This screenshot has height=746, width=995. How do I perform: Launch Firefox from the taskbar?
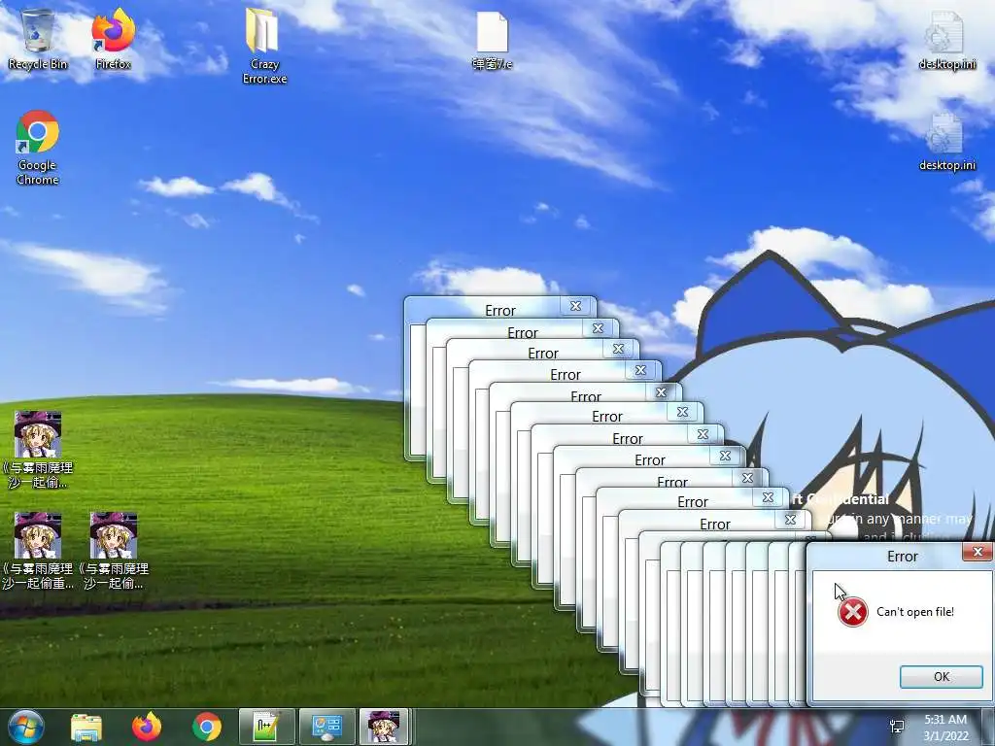click(147, 727)
